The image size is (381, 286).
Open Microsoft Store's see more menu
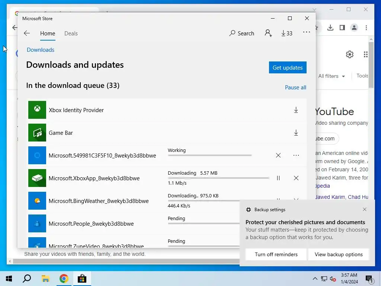pos(307,32)
